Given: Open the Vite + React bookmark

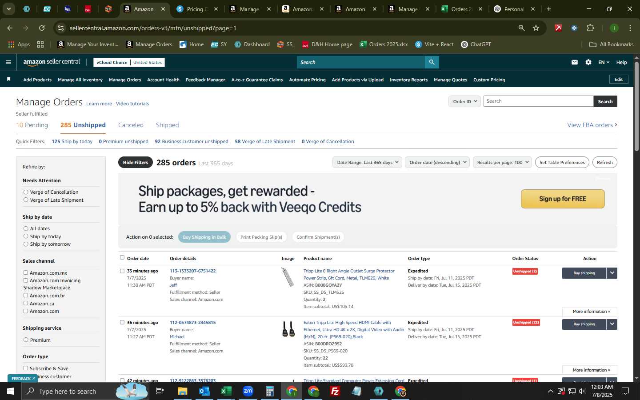Looking at the screenshot, I should point(434,44).
